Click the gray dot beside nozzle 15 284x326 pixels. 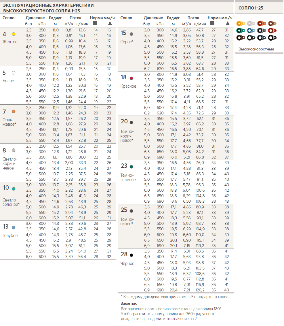point(131,34)
